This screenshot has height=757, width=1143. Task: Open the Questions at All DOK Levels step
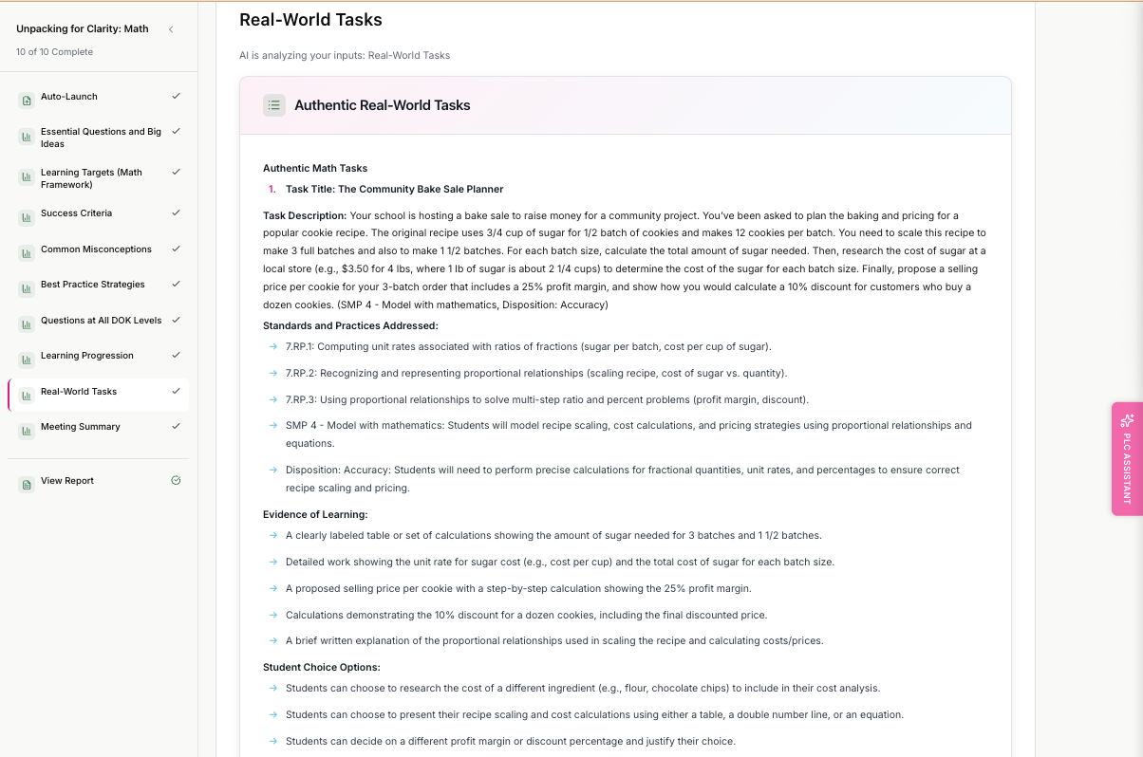pyautogui.click(x=101, y=321)
